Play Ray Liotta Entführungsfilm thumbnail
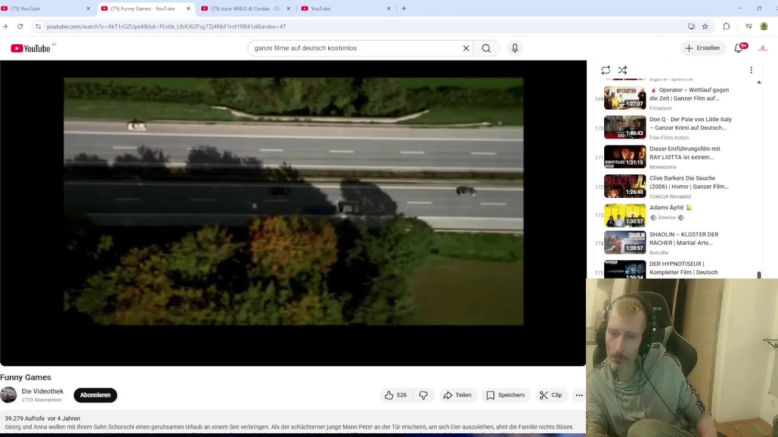The height and width of the screenshot is (437, 778). click(x=625, y=157)
